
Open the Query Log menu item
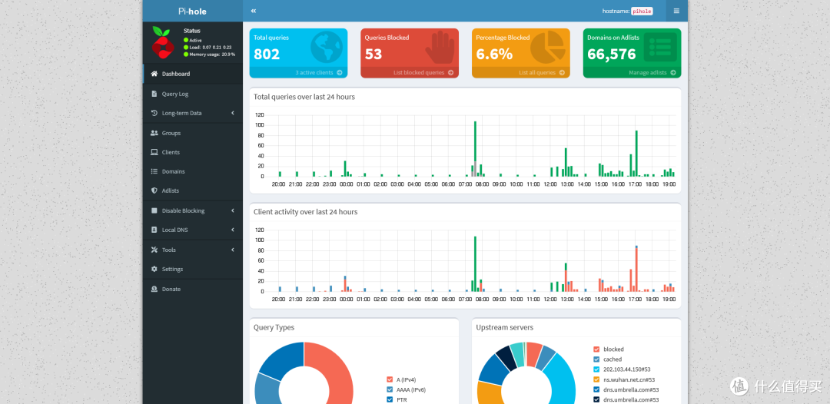193,94
